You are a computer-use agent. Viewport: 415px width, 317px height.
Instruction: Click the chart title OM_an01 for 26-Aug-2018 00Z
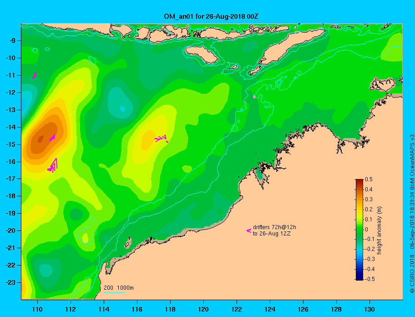(x=211, y=16)
